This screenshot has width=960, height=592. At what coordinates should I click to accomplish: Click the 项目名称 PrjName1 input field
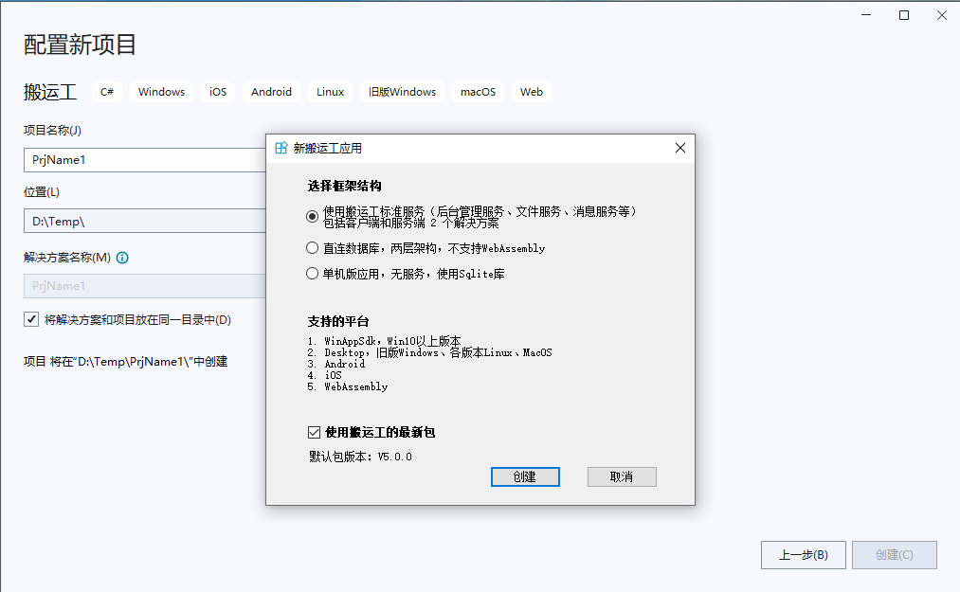tap(144, 160)
